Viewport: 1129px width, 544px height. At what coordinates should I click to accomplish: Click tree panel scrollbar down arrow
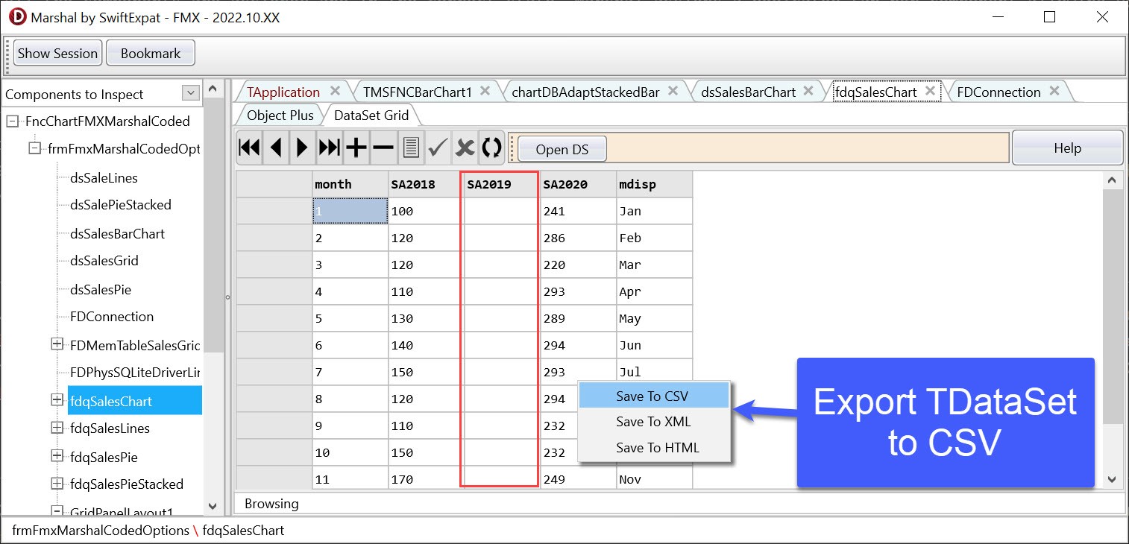click(213, 506)
